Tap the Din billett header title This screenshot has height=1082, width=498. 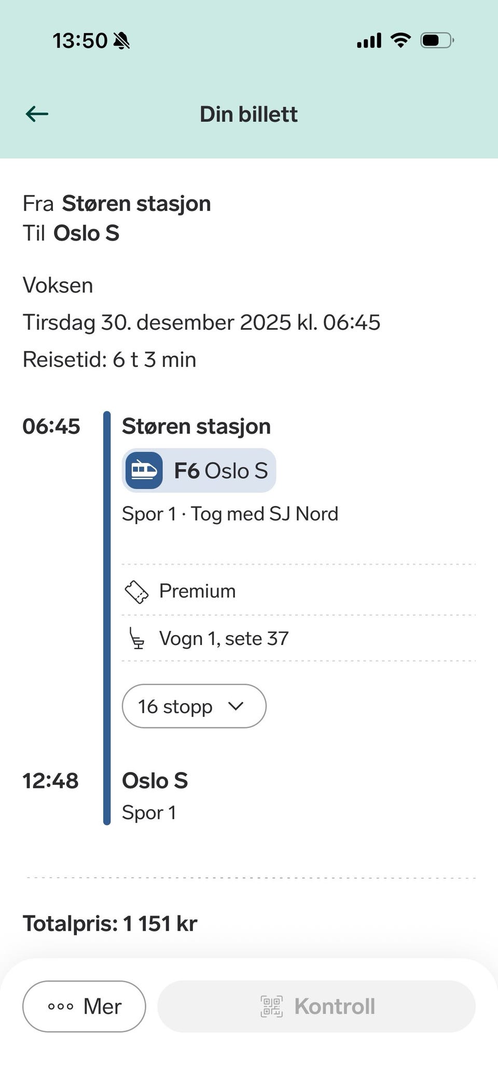[248, 114]
